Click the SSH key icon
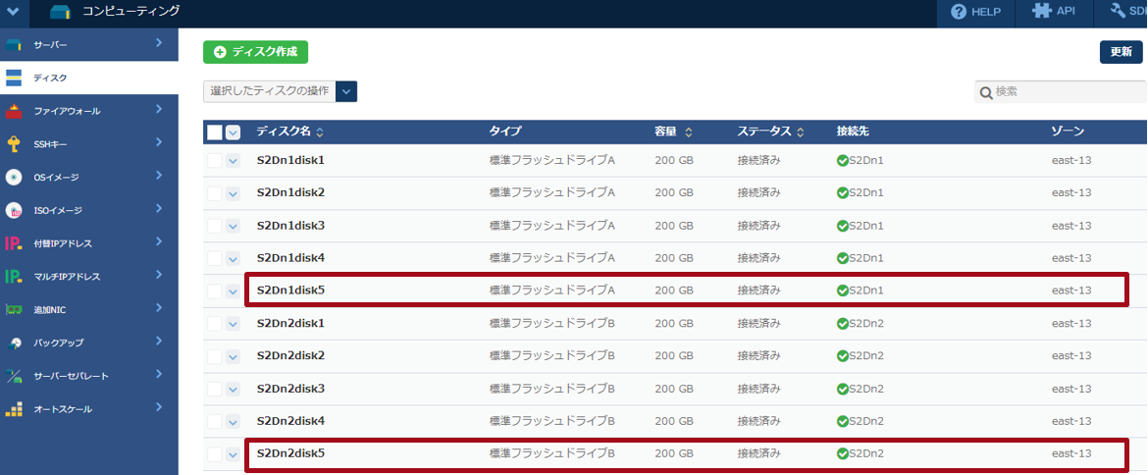Viewport: 1148px width, 475px height. pyautogui.click(x=14, y=144)
